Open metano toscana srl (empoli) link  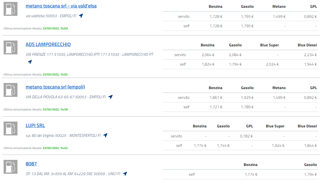(55, 87)
